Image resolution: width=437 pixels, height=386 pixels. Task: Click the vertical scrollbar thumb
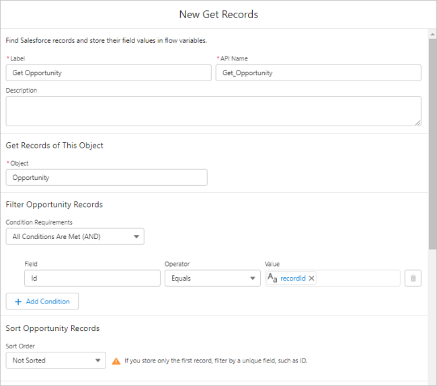[432, 144]
